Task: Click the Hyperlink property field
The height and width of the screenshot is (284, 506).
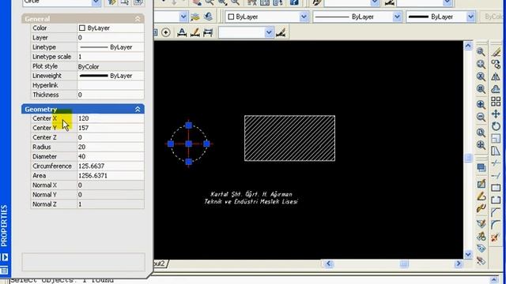Action: click(x=111, y=86)
